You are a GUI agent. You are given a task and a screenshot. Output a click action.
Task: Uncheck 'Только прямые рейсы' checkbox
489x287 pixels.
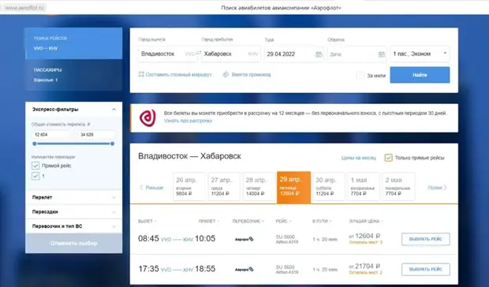pyautogui.click(x=388, y=158)
